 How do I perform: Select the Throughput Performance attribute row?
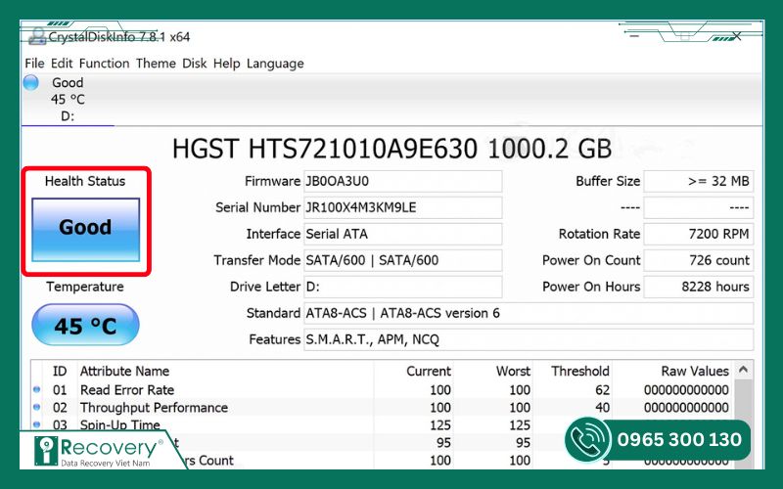[381, 408]
